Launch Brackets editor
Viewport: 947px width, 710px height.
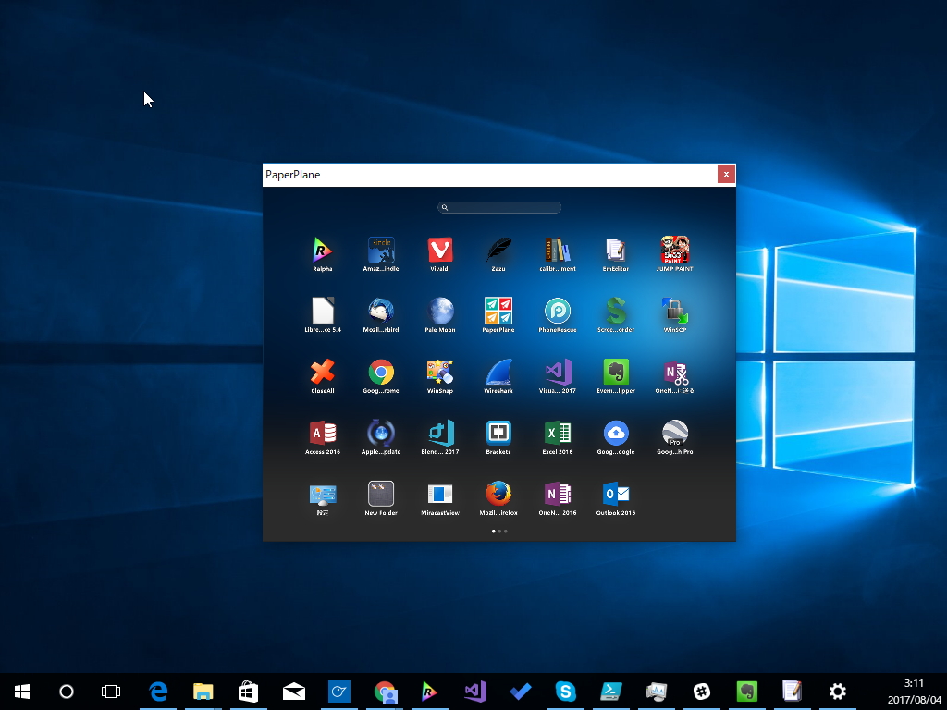click(498, 433)
